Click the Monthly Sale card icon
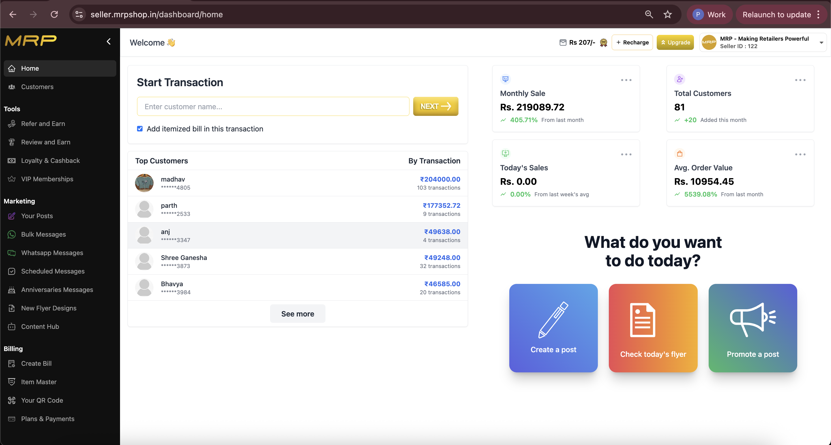The width and height of the screenshot is (831, 445). (505, 79)
